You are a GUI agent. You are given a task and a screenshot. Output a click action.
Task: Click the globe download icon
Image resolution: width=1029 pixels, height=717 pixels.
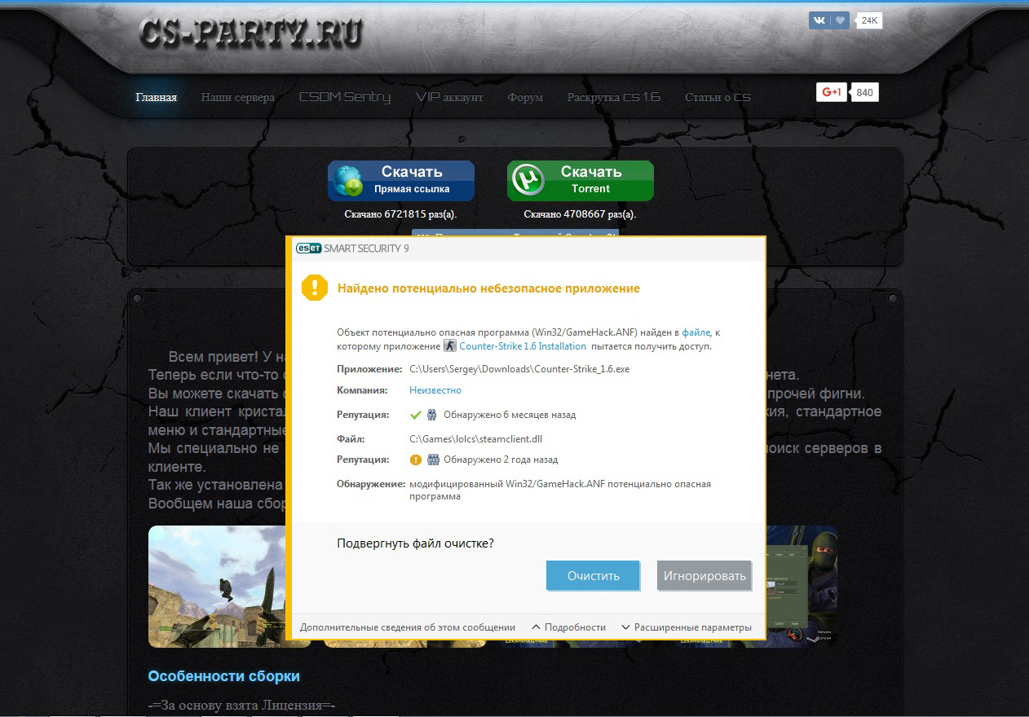coord(349,181)
